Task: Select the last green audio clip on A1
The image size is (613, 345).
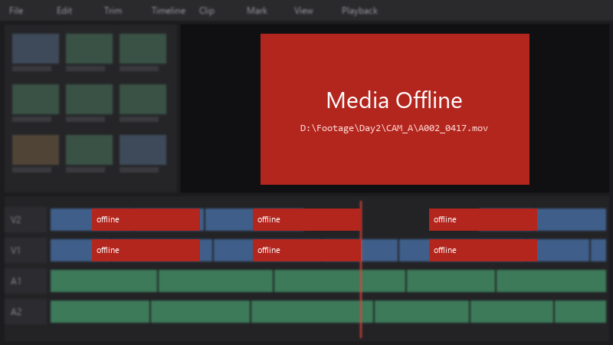Action: 551,281
